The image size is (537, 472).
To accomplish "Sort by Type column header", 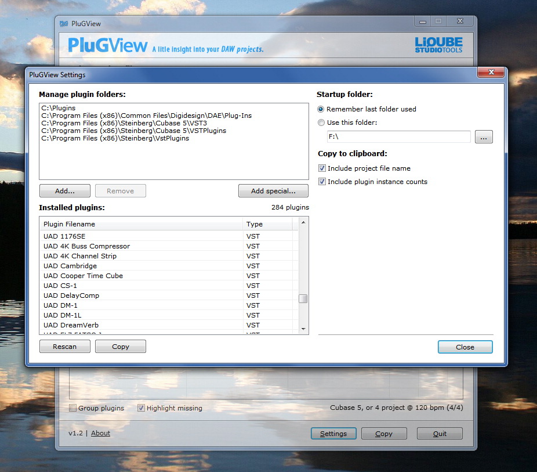I will 267,224.
